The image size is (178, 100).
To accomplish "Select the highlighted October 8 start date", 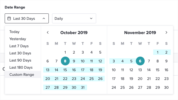I will tap(65, 61).
